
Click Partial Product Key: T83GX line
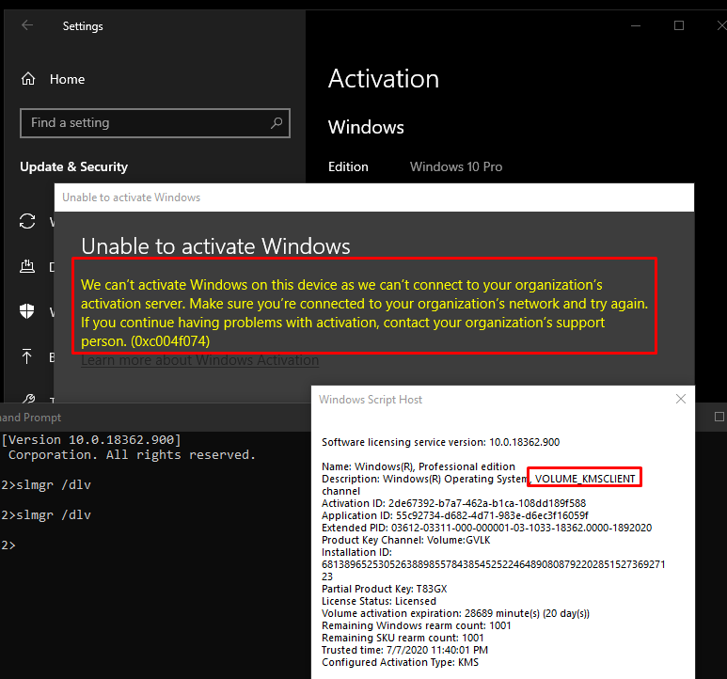pos(385,589)
